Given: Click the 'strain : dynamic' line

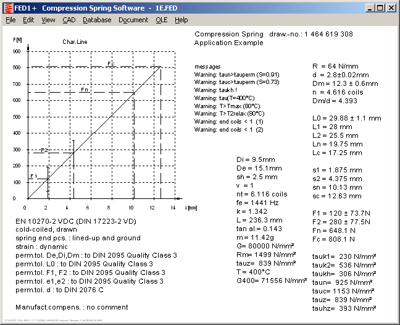Looking at the screenshot, I should pos(41,247).
